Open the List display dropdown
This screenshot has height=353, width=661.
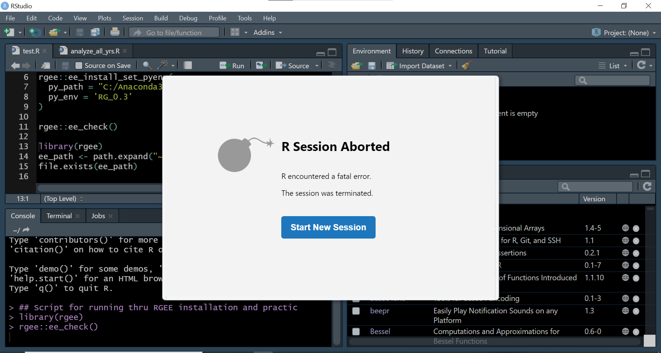click(x=613, y=65)
